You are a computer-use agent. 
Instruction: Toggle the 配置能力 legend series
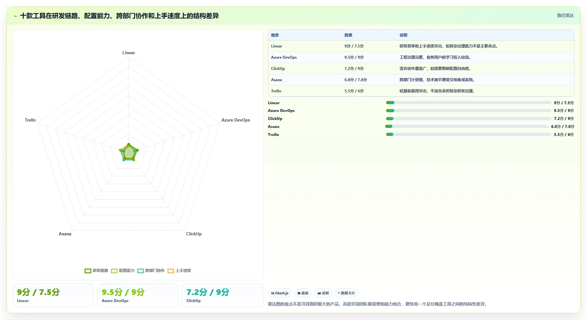point(123,271)
